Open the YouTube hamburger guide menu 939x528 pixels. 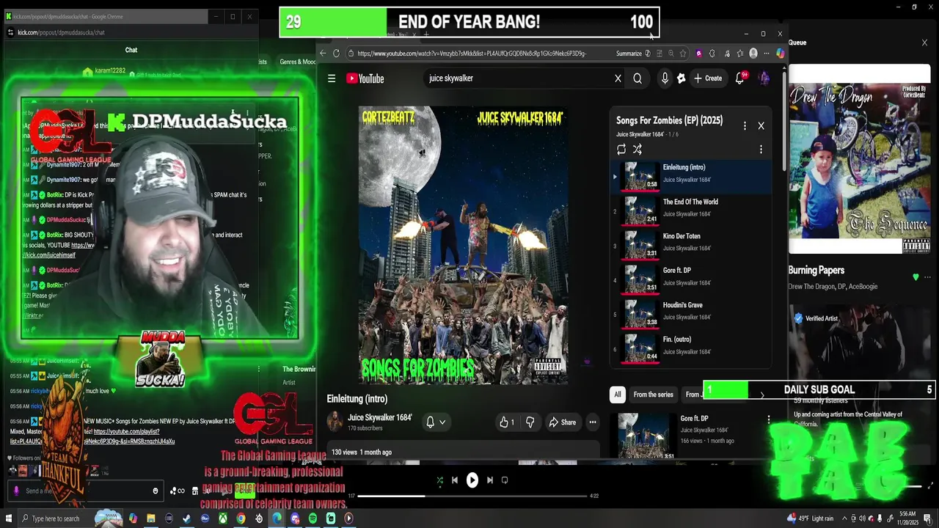point(332,78)
